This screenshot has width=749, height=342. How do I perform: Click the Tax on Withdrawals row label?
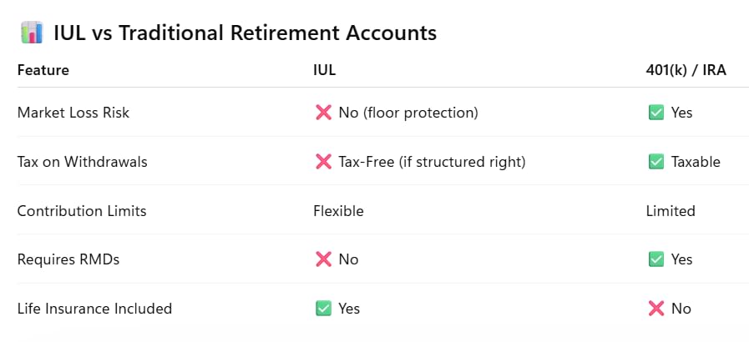coord(82,162)
